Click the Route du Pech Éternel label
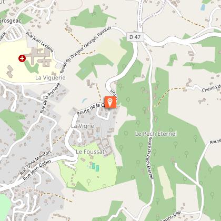221x221 pixels. pos(150,158)
